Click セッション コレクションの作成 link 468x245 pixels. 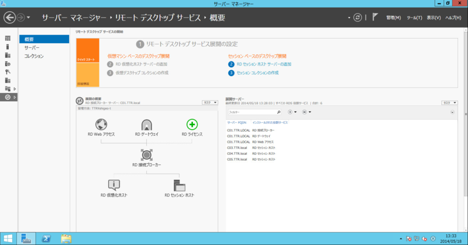pos(257,73)
